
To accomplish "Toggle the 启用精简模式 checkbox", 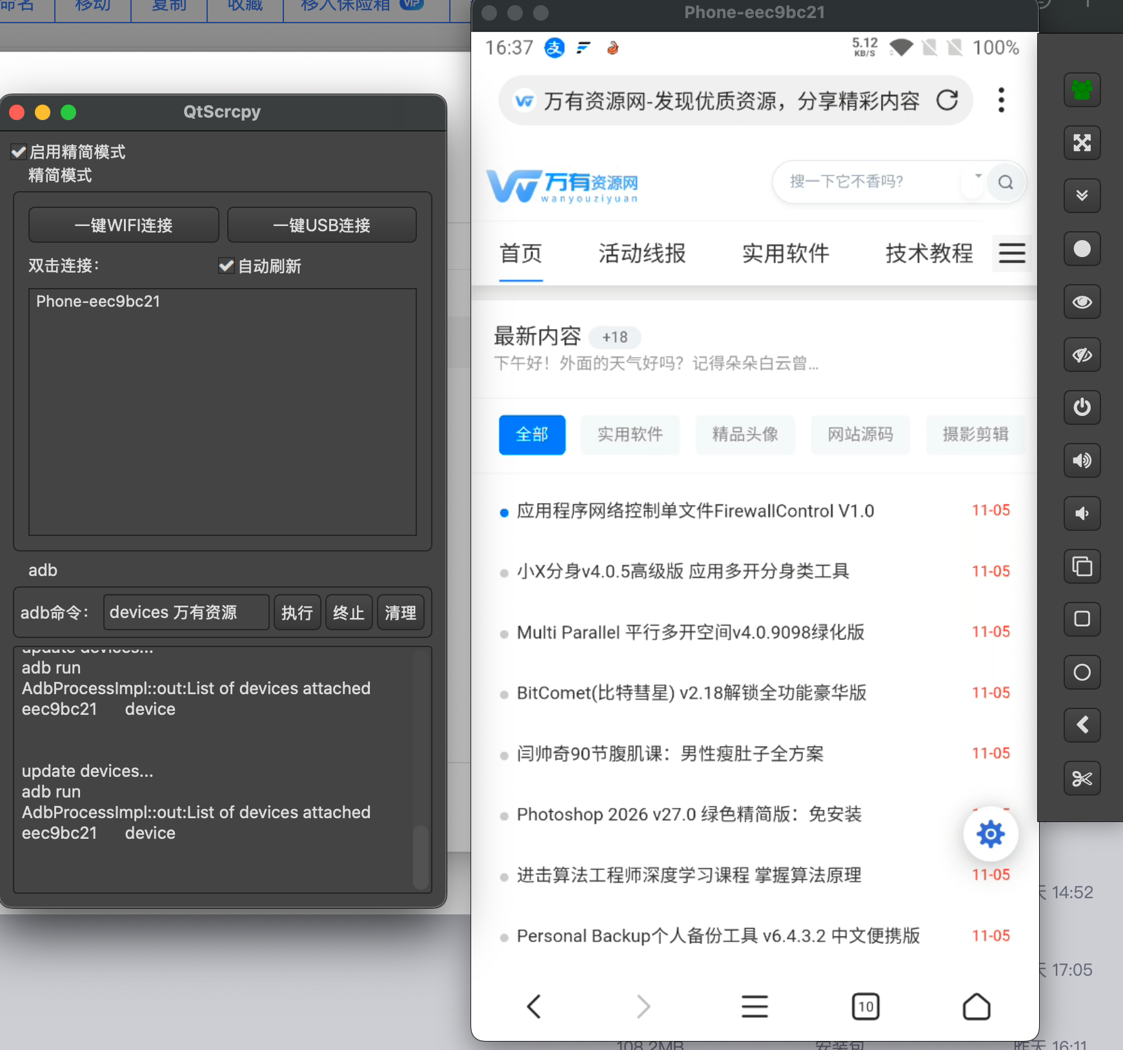I will coord(19,152).
